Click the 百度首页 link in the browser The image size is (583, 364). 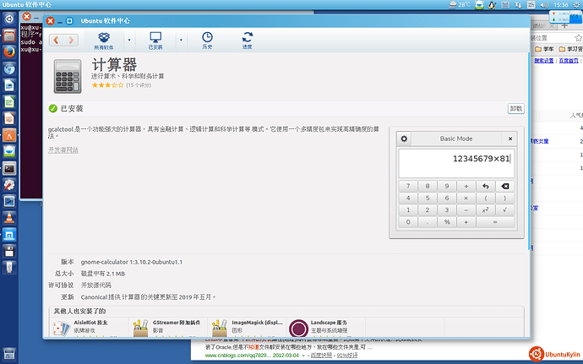tap(569, 61)
